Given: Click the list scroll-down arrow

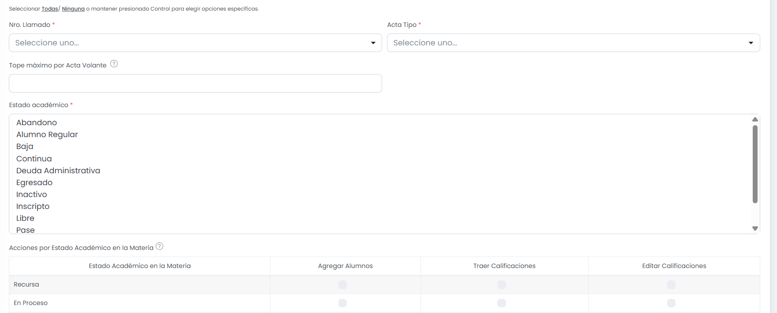Looking at the screenshot, I should tap(755, 228).
